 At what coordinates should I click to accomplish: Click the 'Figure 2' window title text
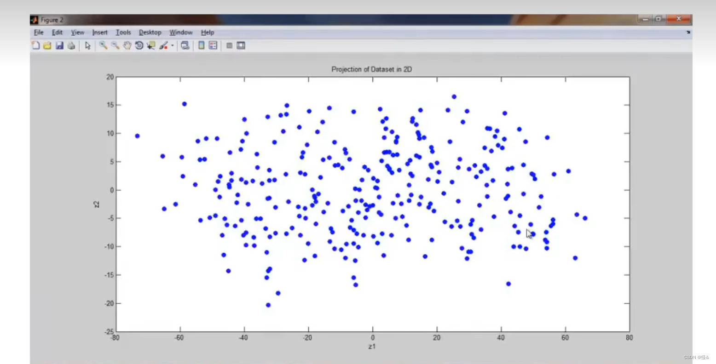tap(52, 20)
